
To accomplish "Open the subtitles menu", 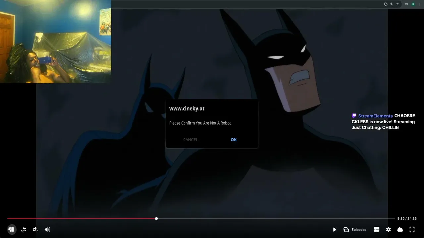I will click(376, 230).
